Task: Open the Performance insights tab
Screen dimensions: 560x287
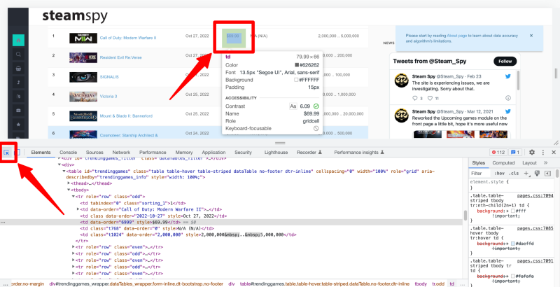Action: 359,153
